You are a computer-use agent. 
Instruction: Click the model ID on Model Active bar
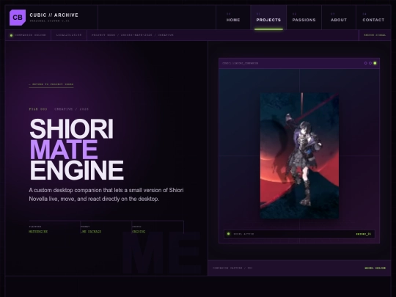[364, 234]
